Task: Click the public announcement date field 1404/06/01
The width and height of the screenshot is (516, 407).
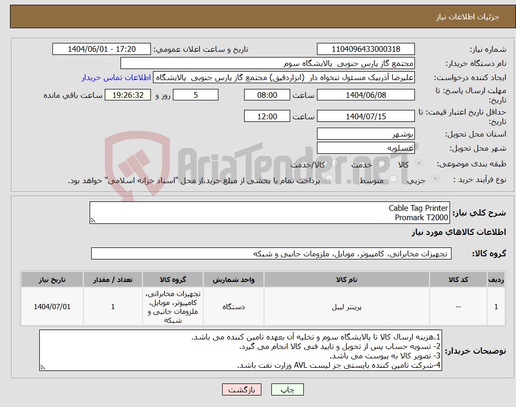Action: (102, 49)
